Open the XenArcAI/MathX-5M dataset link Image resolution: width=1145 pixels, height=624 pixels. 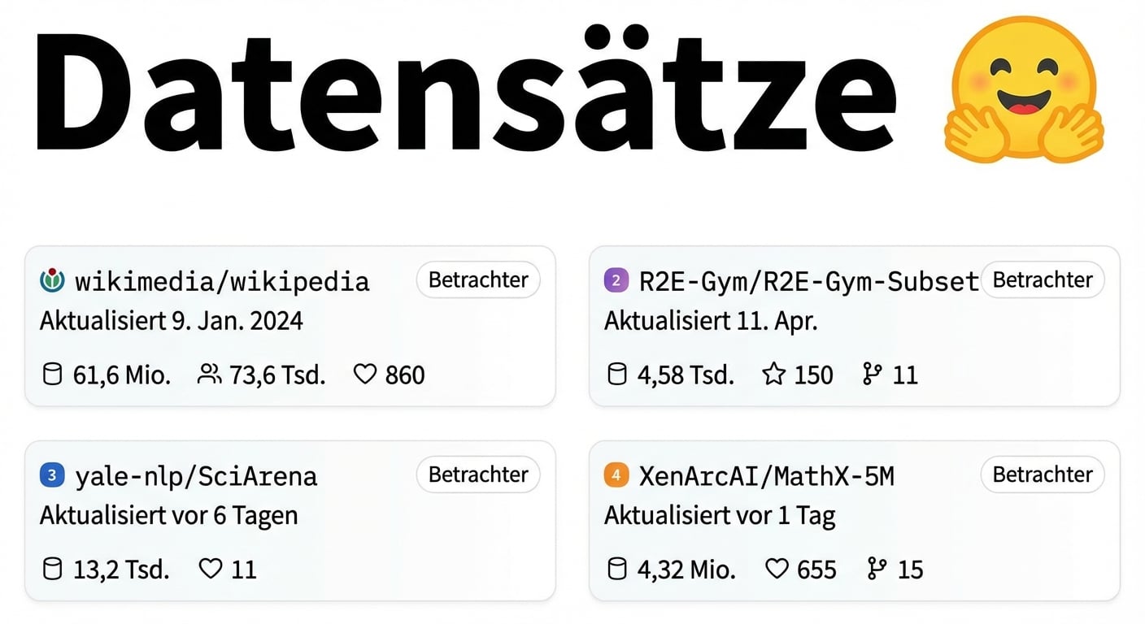[x=767, y=476]
